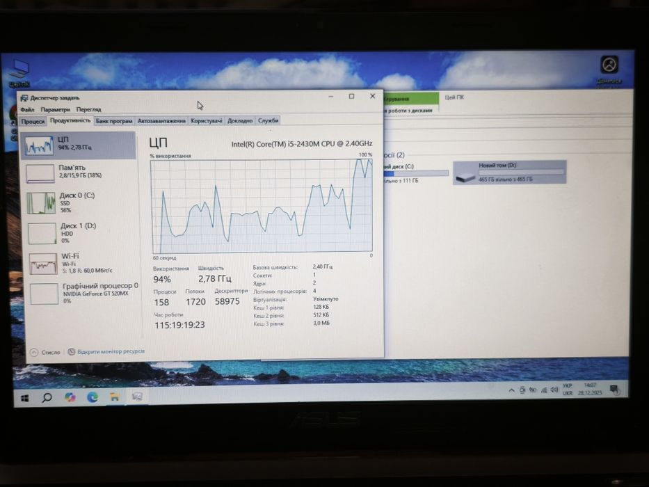Click the Spotlight image info desktop icon
Viewport: 649px width, 487px height.
point(609,70)
